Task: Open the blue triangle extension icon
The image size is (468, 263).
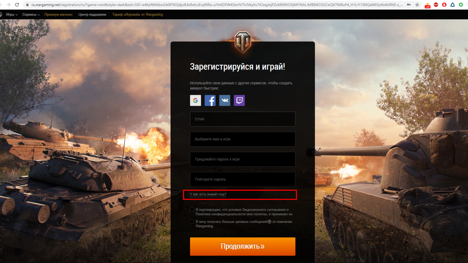Action: pos(452,5)
